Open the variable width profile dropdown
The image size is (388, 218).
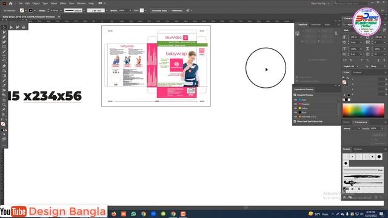pos(84,10)
